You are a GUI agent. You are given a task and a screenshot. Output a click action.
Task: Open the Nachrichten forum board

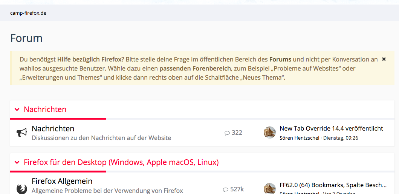pyautogui.click(x=53, y=129)
